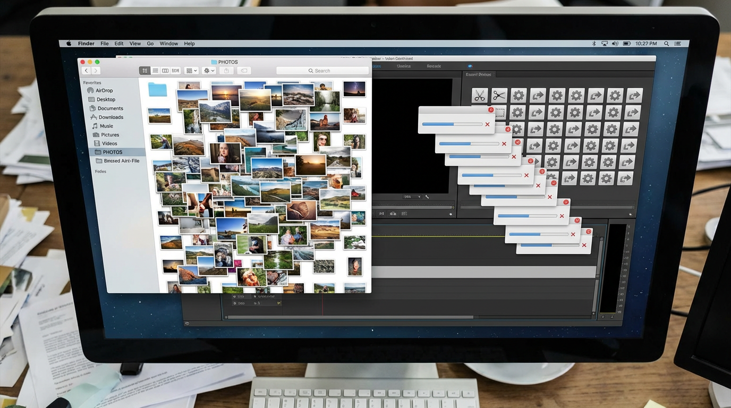731x408 pixels.
Task: Switch to the Recent Photos tab
Action: (x=478, y=74)
